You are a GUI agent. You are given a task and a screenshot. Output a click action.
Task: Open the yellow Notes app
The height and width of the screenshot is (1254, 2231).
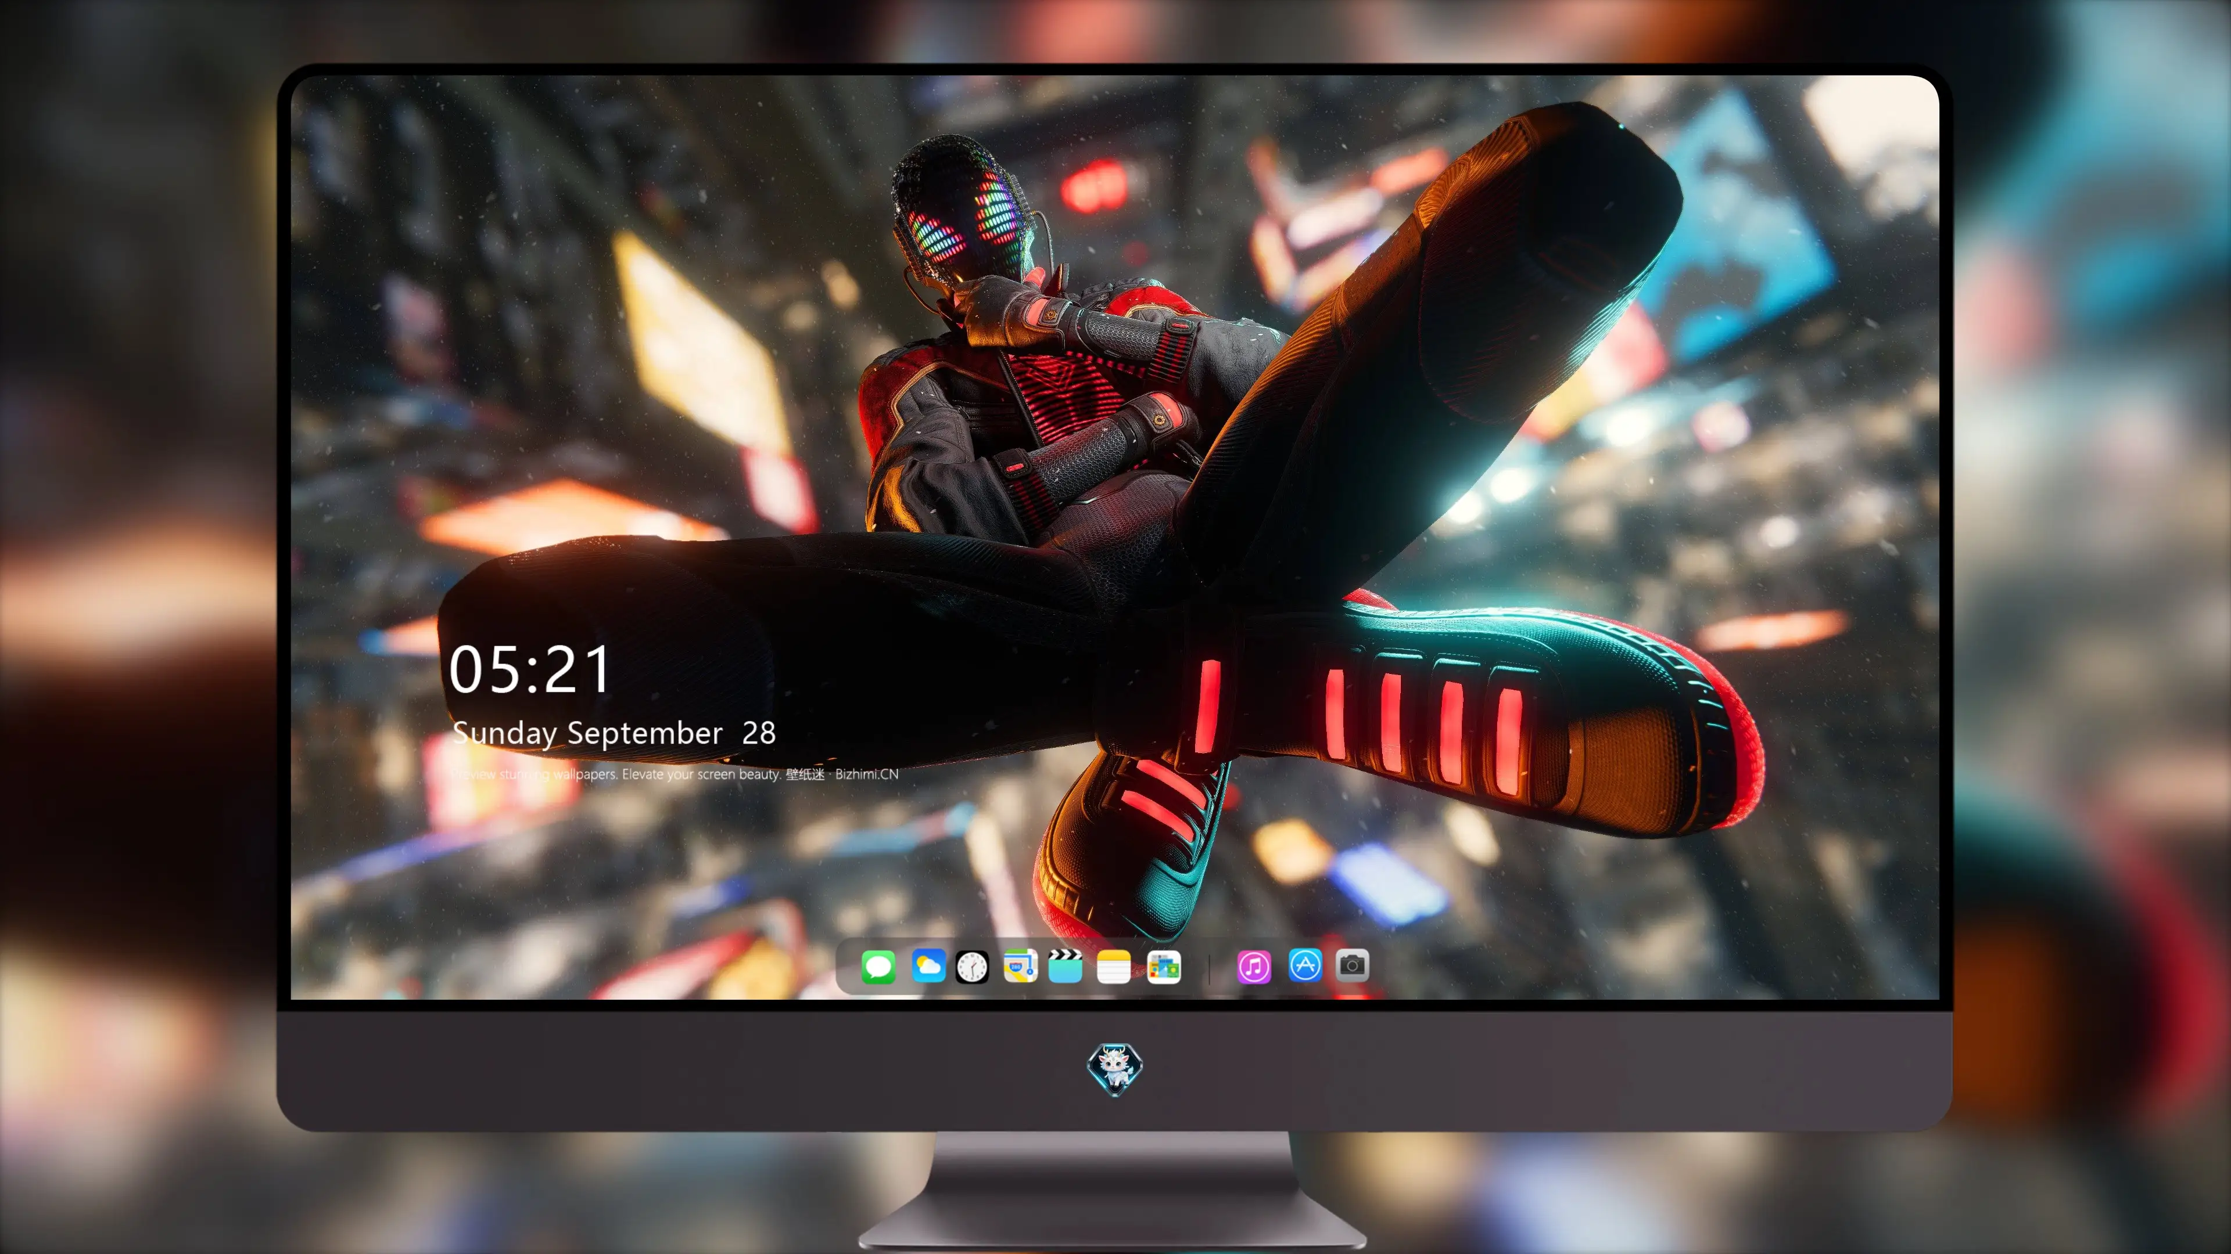(x=1114, y=967)
